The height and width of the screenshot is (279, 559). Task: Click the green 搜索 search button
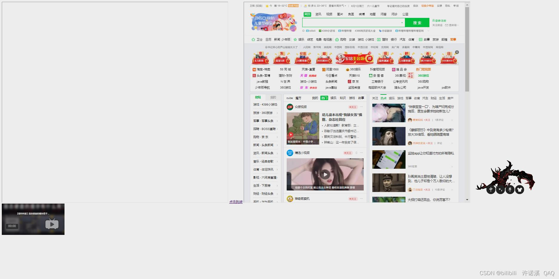click(417, 23)
